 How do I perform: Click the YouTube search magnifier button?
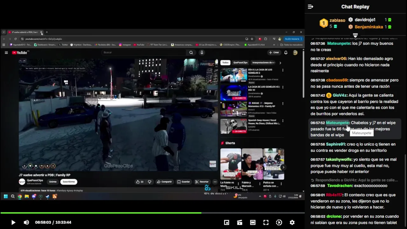(191, 52)
